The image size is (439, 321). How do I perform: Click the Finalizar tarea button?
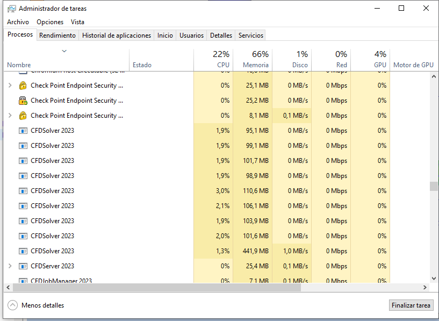pos(411,305)
